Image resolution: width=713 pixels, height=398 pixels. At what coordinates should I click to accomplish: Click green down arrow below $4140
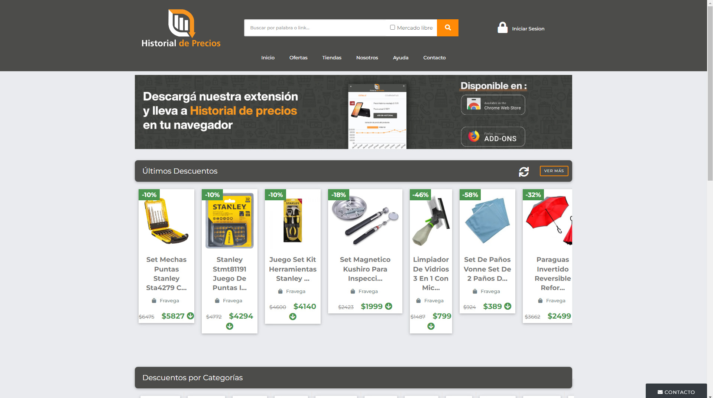[293, 317]
